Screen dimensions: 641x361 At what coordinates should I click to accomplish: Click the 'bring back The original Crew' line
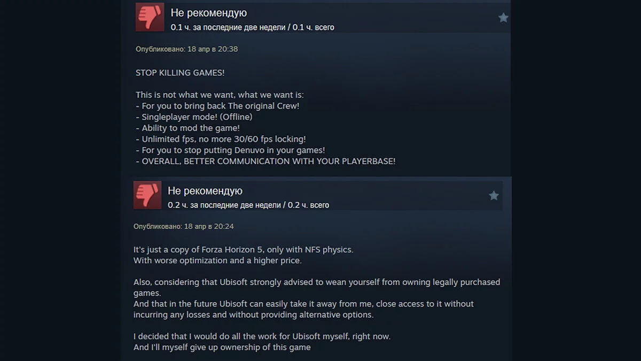point(217,106)
